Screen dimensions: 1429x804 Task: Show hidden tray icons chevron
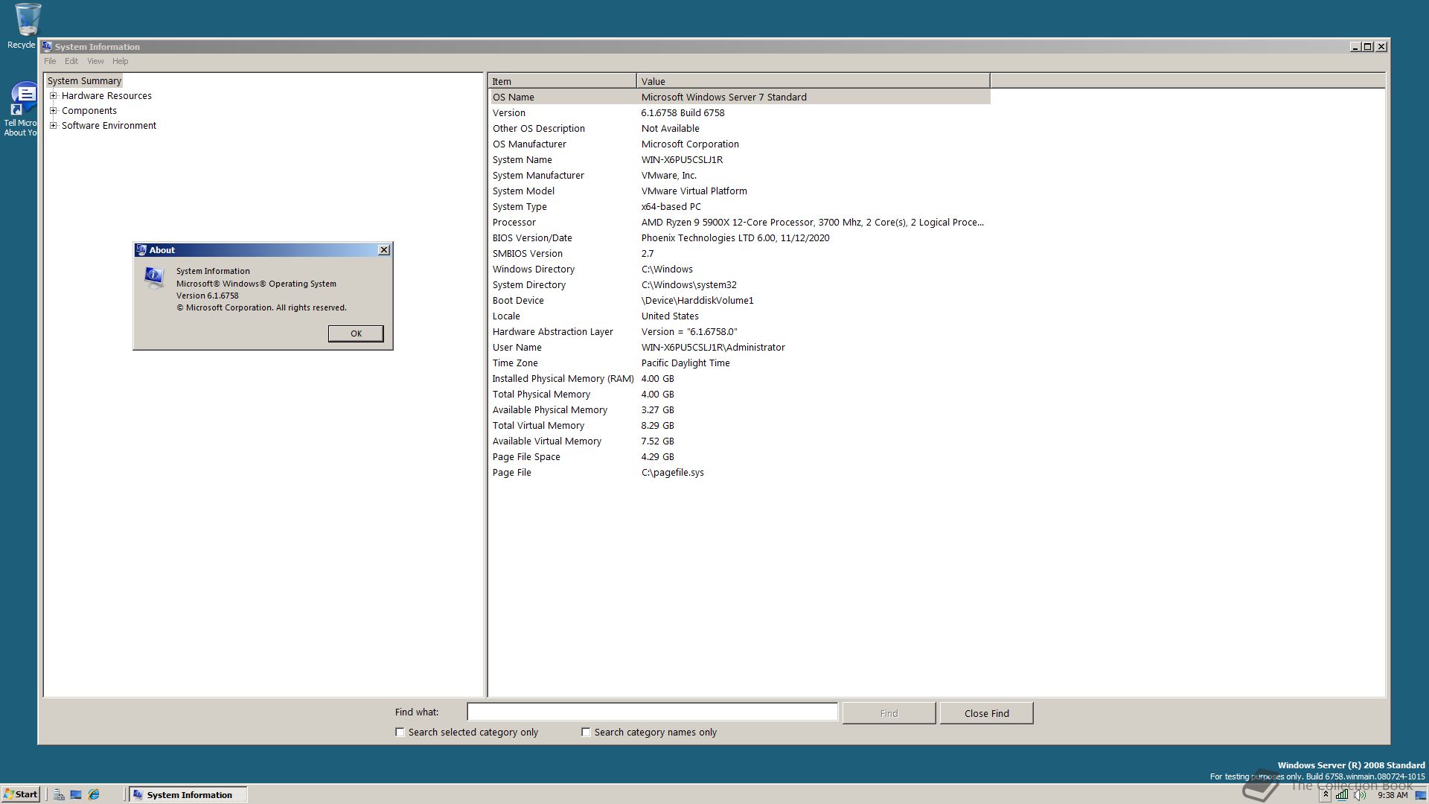click(1326, 794)
